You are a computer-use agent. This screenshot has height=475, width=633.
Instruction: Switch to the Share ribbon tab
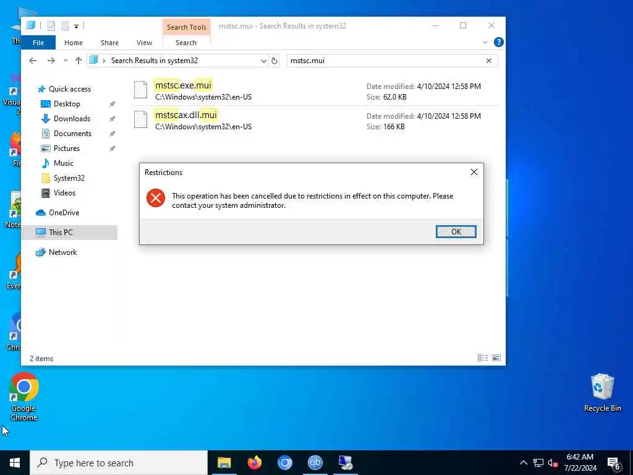[x=109, y=43]
